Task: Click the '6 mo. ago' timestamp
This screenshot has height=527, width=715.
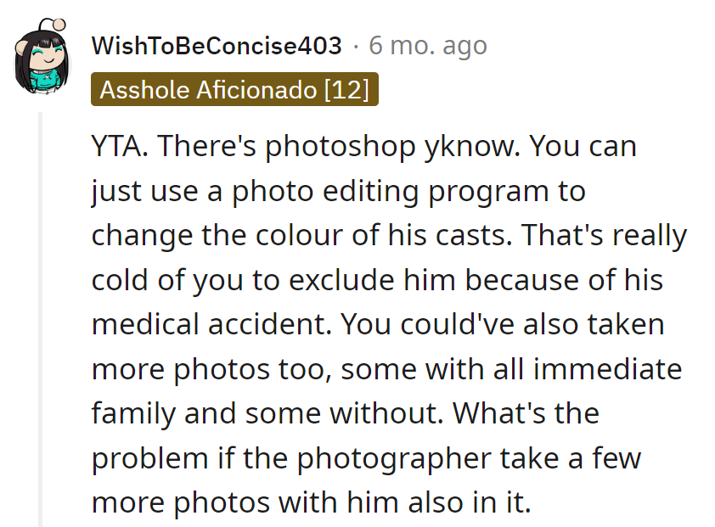Action: [427, 45]
